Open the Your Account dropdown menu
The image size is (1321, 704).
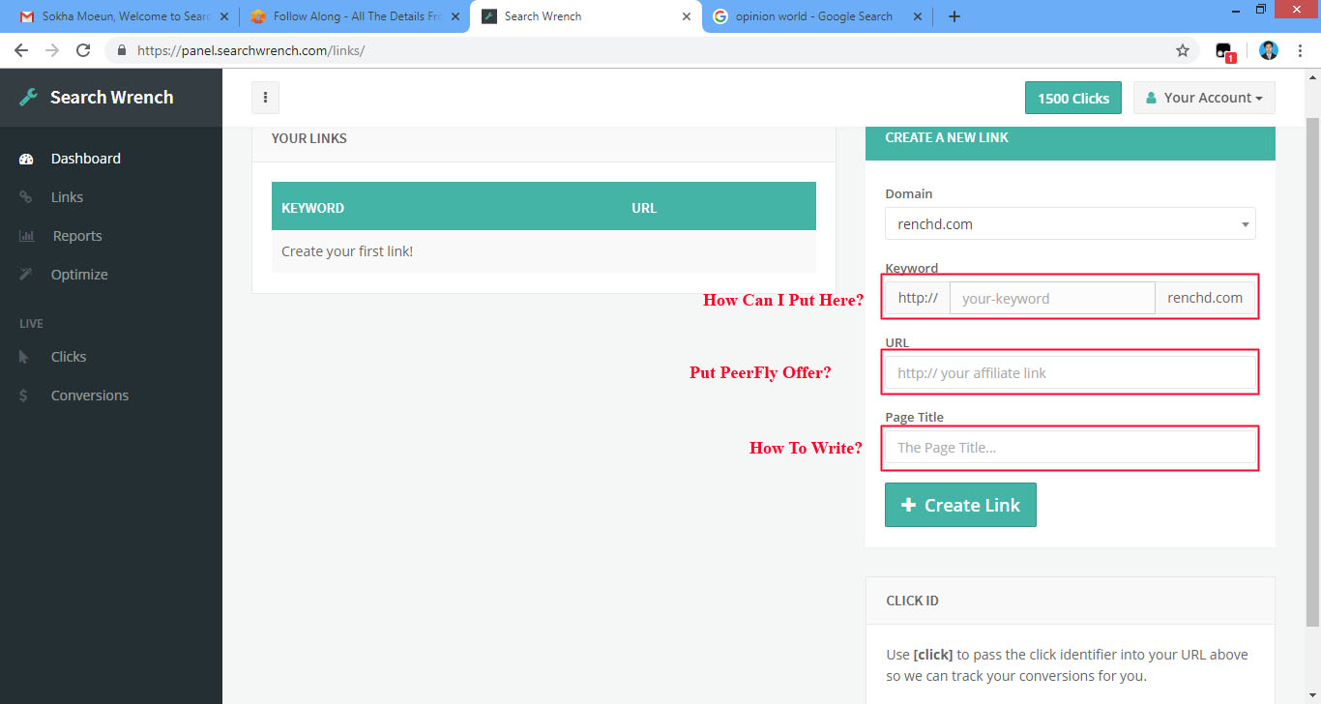click(1204, 98)
